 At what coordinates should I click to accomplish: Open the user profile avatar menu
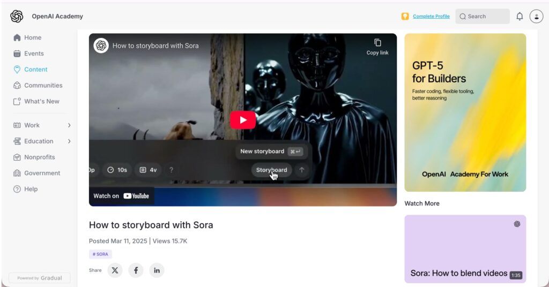click(536, 17)
